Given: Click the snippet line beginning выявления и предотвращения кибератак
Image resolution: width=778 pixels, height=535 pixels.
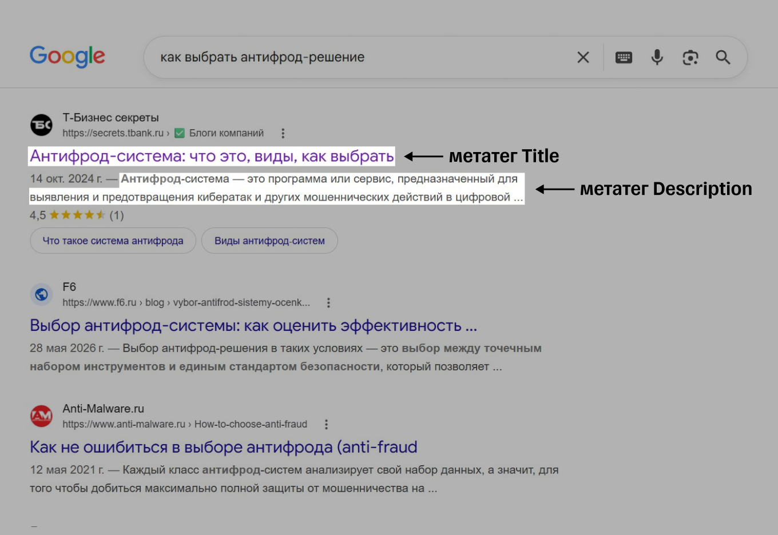Looking at the screenshot, I should (x=276, y=197).
